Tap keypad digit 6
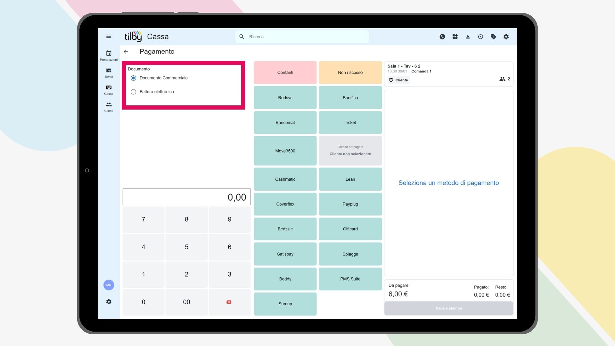Image resolution: width=615 pixels, height=346 pixels. point(229,247)
